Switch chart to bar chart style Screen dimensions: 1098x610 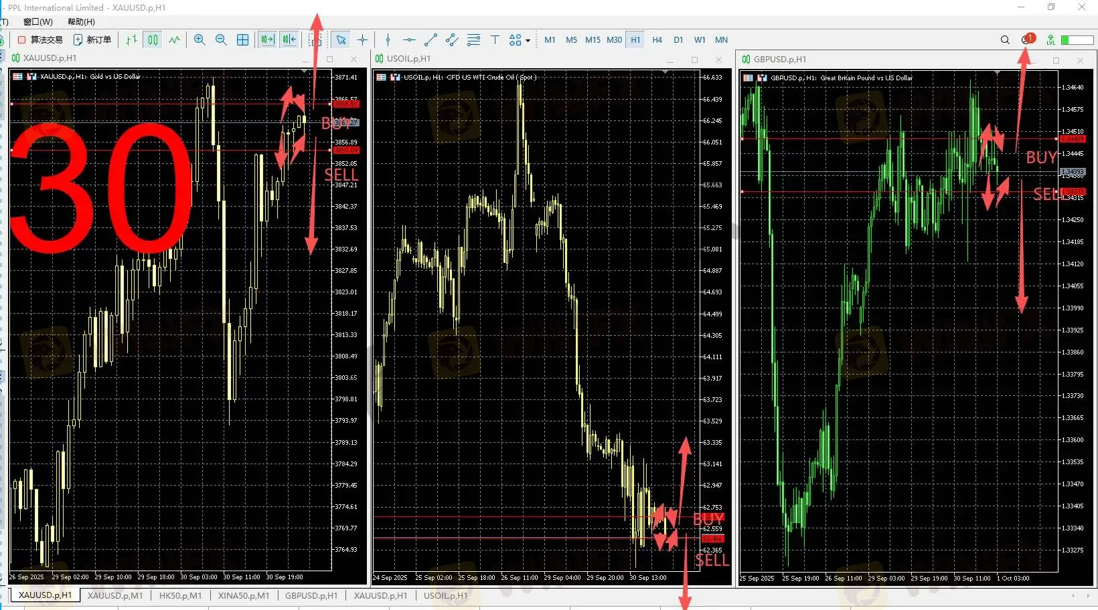click(x=131, y=40)
